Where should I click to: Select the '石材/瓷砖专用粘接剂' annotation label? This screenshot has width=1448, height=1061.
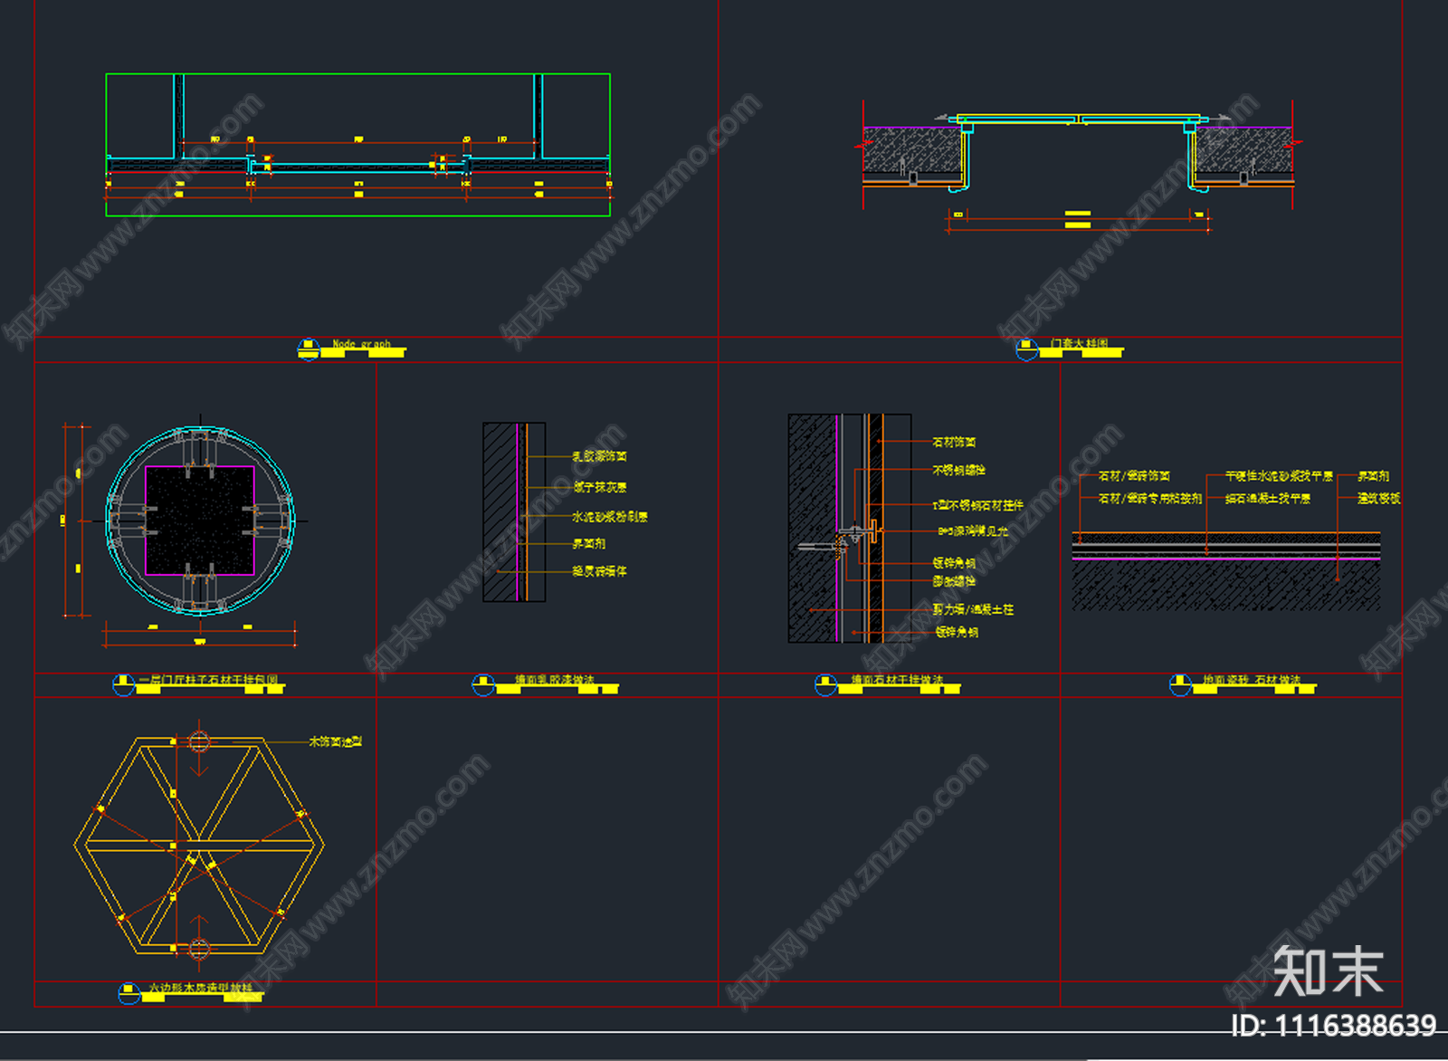tap(1150, 498)
